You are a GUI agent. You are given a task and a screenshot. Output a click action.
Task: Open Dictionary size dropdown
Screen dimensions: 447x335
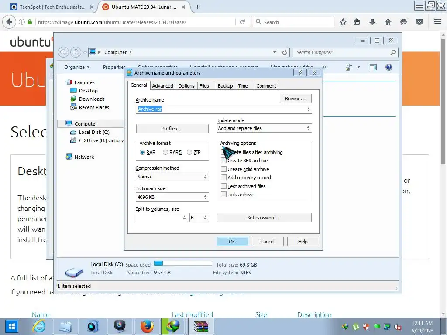pyautogui.click(x=172, y=197)
